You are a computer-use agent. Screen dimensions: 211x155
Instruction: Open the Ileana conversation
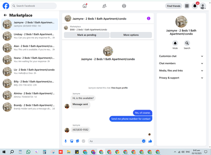30,60
